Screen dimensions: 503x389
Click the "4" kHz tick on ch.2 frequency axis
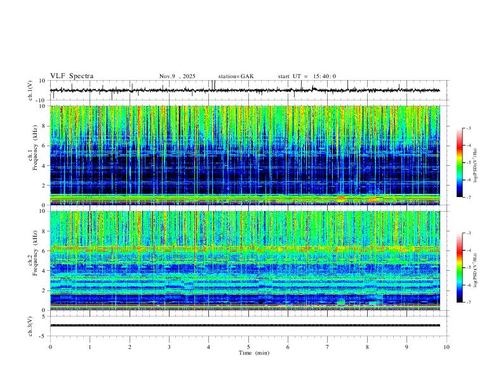(x=44, y=271)
